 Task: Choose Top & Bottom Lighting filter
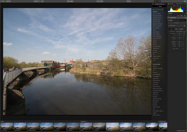[x=158, y=111]
